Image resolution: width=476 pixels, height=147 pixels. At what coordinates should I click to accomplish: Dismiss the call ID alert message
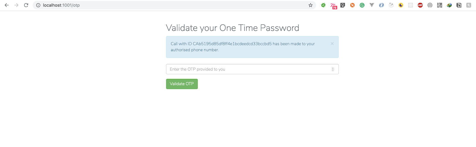tap(332, 44)
